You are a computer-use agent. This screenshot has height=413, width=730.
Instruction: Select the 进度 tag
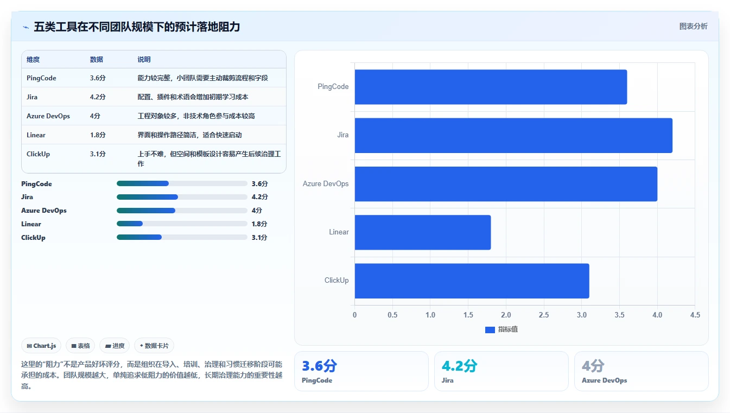pyautogui.click(x=115, y=346)
